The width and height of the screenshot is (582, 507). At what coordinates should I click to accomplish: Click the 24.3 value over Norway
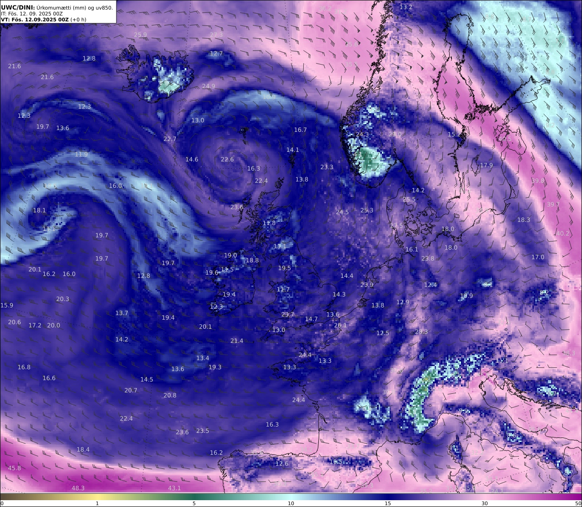(x=362, y=135)
